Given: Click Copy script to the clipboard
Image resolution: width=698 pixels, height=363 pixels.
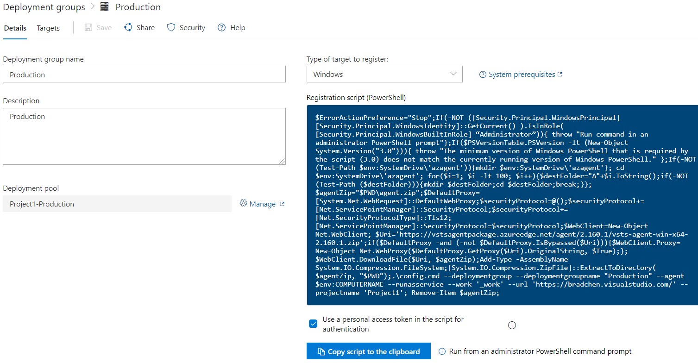Looking at the screenshot, I should (x=368, y=351).
